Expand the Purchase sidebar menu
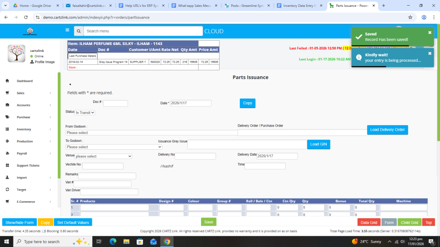Image resolution: width=440 pixels, height=247 pixels. pos(50,117)
